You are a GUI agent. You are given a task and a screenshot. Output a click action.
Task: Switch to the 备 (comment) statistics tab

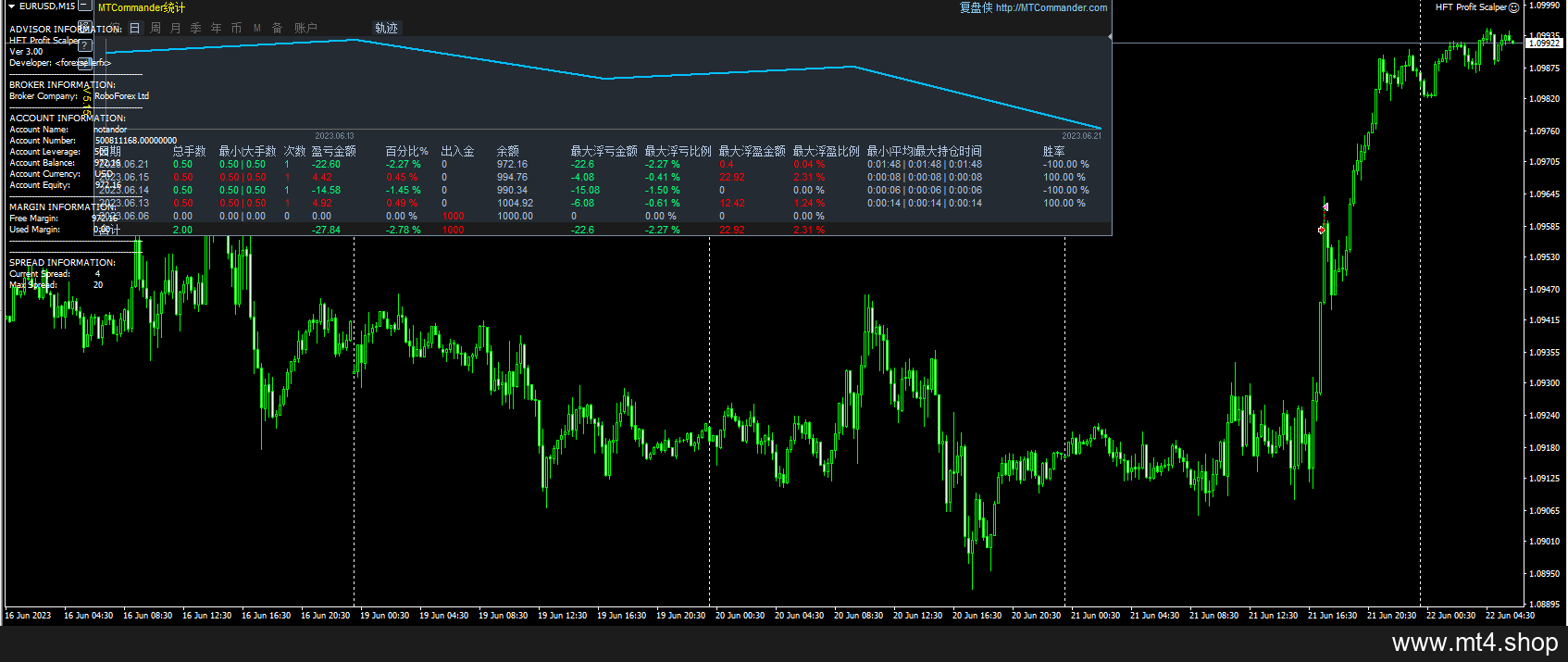click(x=278, y=29)
